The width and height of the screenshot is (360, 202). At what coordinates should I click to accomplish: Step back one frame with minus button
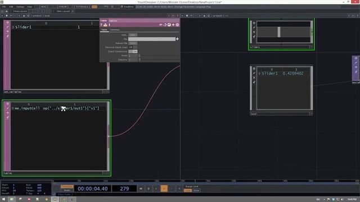[x=172, y=189]
